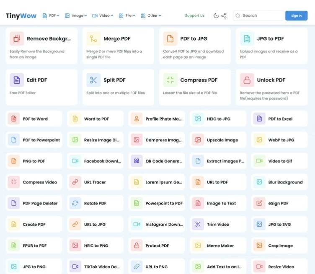This screenshot has width=315, height=274.
Task: Open the JPG to PNG tool
Action: coord(34,266)
